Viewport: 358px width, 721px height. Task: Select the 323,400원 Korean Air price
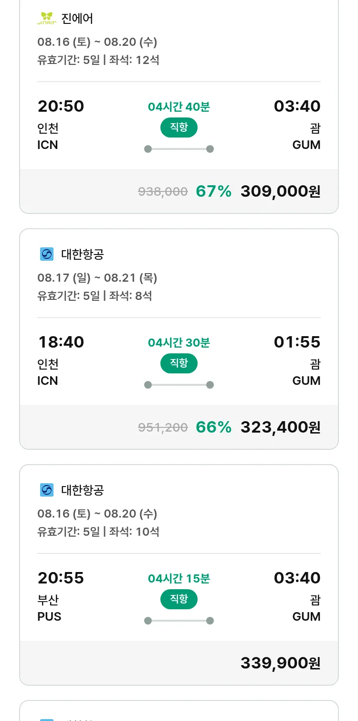280,427
